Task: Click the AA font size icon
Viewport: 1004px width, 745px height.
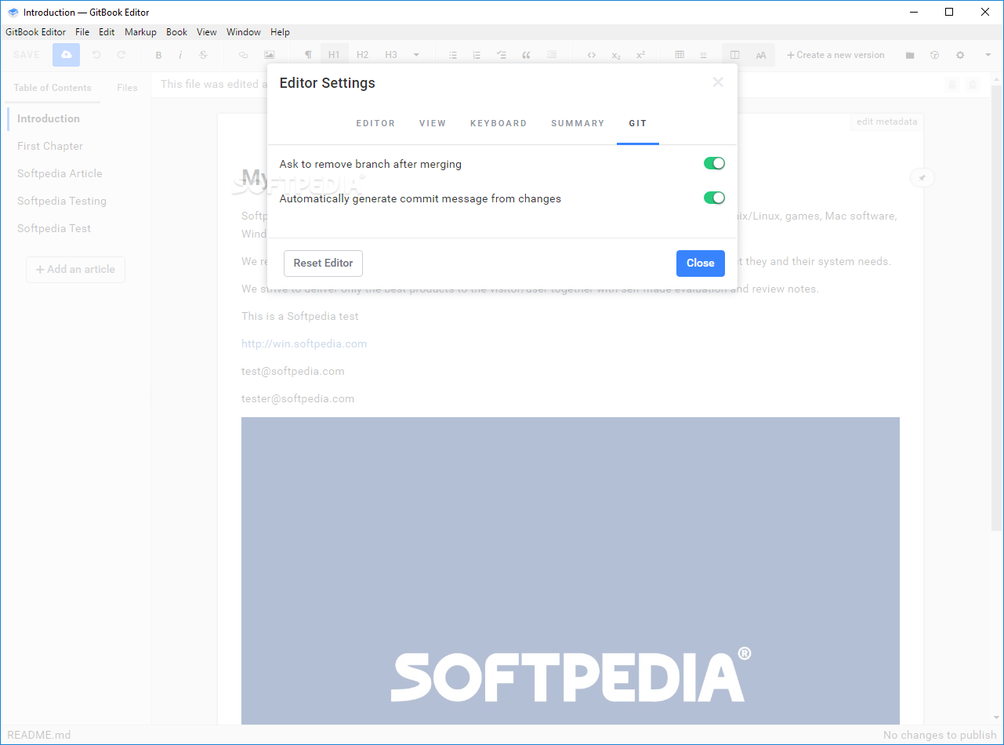Action: 761,55
